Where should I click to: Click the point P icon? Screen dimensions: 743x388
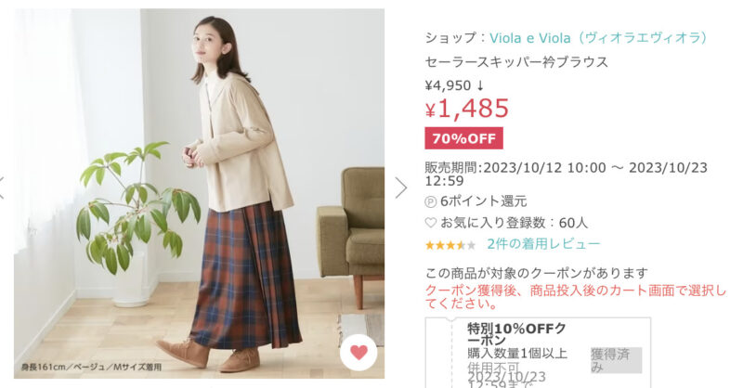click(x=430, y=201)
